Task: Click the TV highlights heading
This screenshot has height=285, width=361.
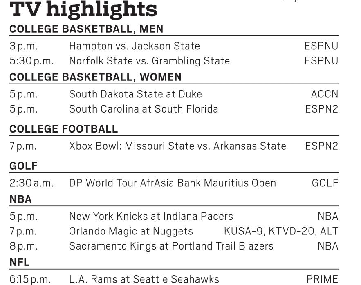Action: tap(83, 10)
